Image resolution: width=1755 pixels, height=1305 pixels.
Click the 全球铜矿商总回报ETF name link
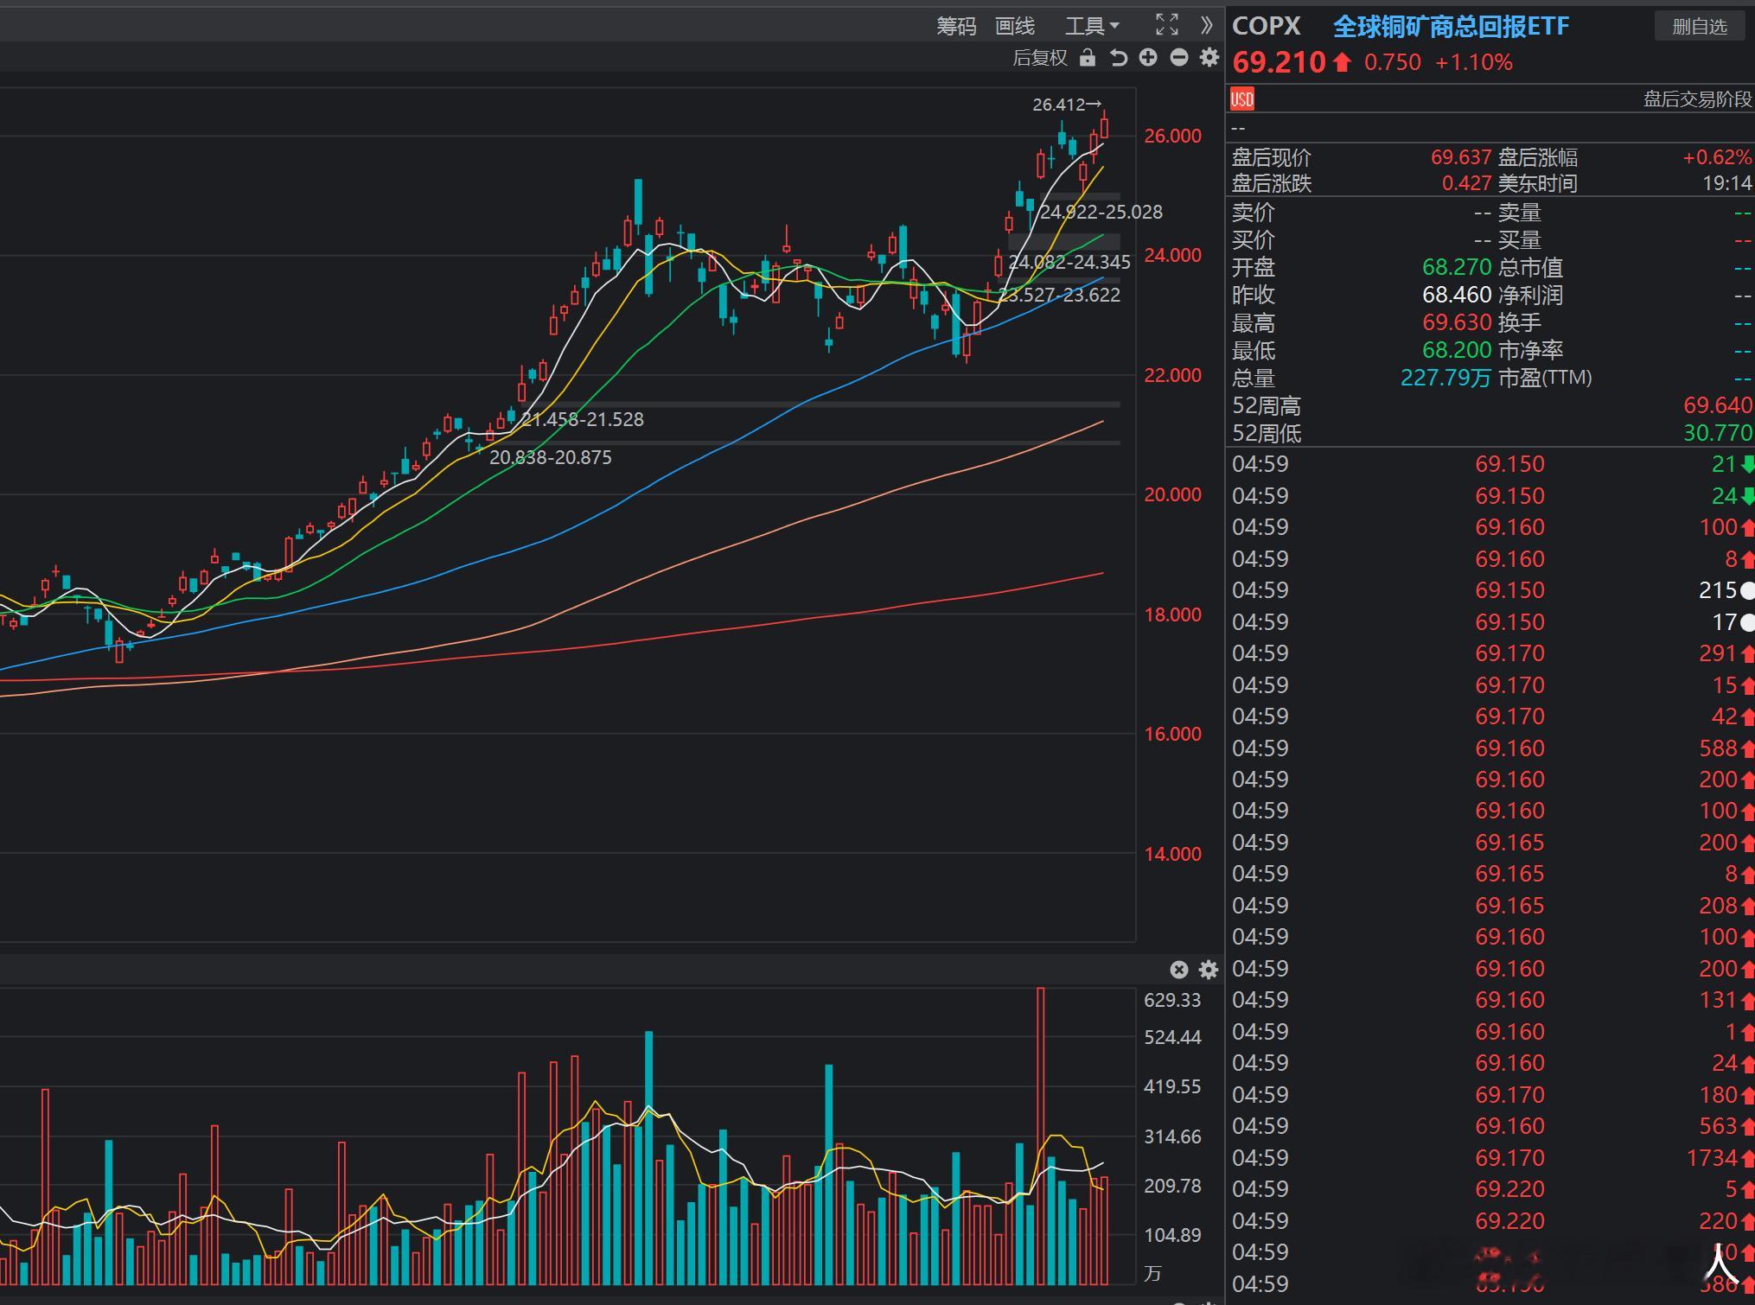pyautogui.click(x=1451, y=26)
